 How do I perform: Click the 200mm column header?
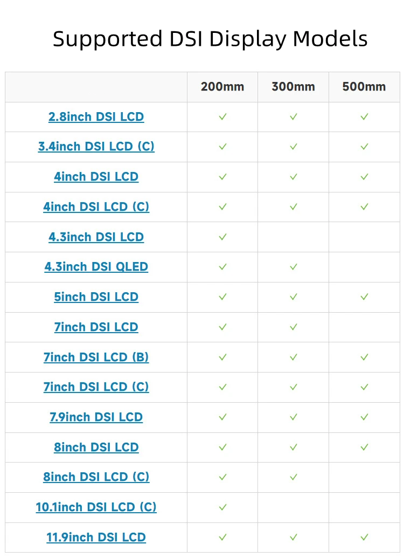(x=222, y=87)
